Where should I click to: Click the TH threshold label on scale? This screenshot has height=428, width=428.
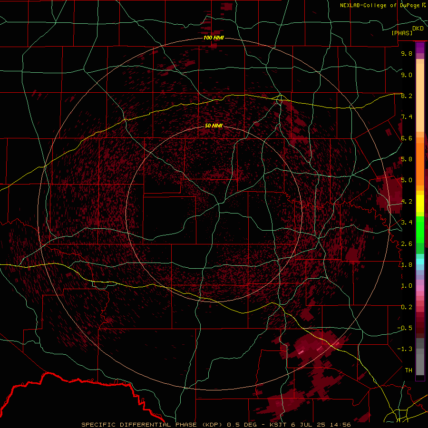tap(409, 370)
